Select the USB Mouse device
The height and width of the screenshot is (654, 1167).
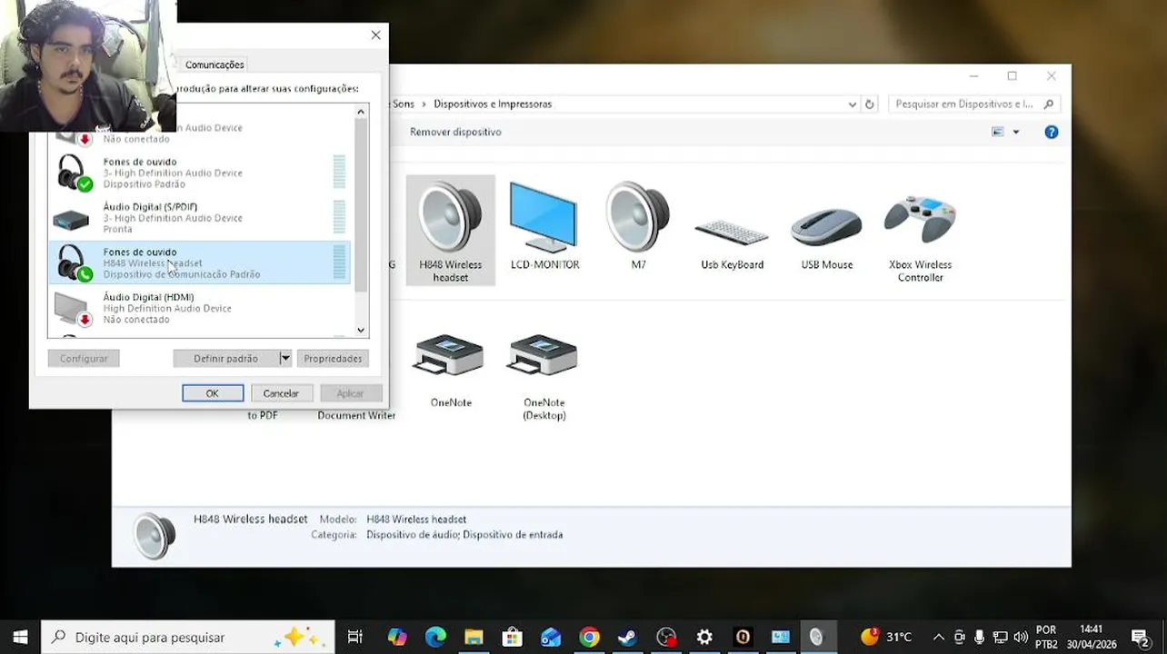tap(826, 238)
